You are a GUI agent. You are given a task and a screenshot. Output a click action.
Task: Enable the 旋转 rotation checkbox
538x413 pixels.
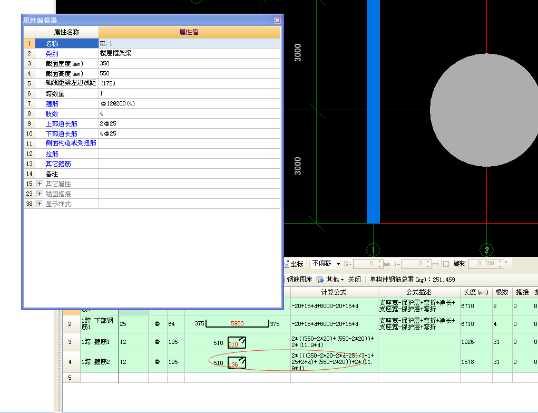(446, 264)
